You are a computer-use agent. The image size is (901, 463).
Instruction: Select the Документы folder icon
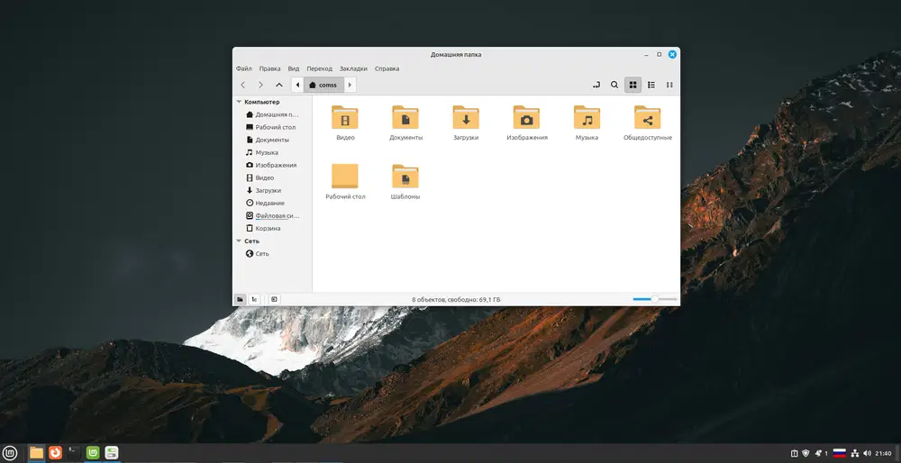click(405, 117)
